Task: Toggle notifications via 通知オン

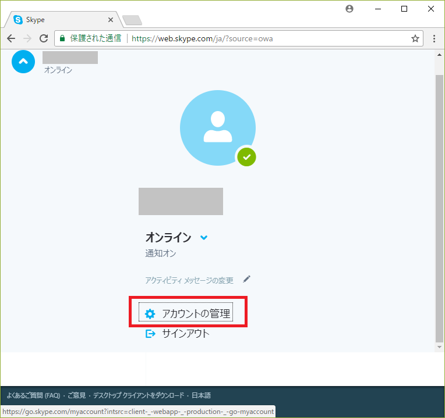Action: pos(161,253)
